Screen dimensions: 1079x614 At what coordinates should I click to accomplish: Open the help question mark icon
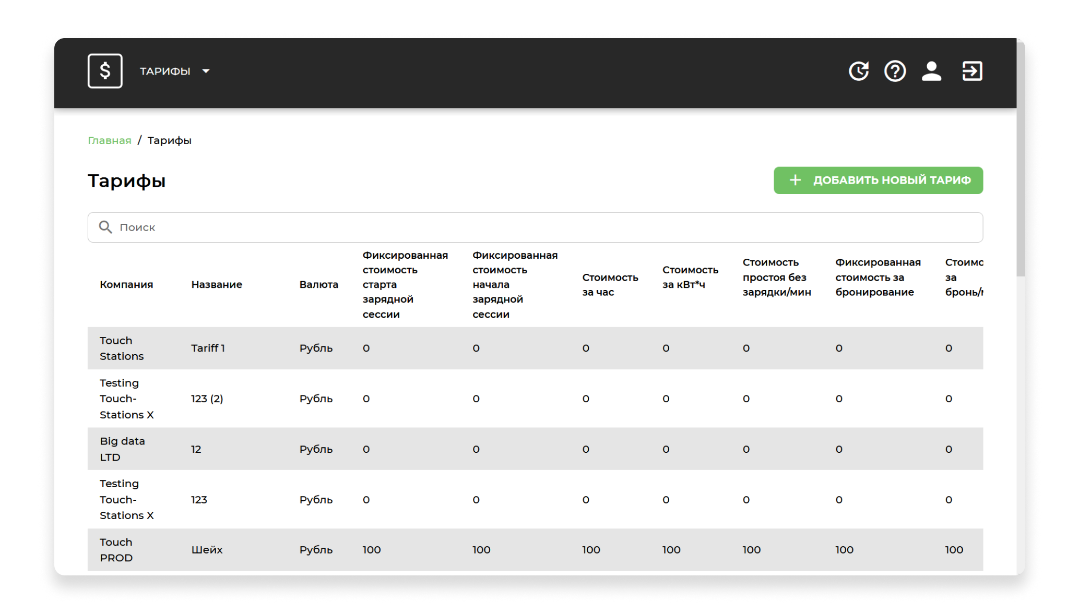coord(895,71)
